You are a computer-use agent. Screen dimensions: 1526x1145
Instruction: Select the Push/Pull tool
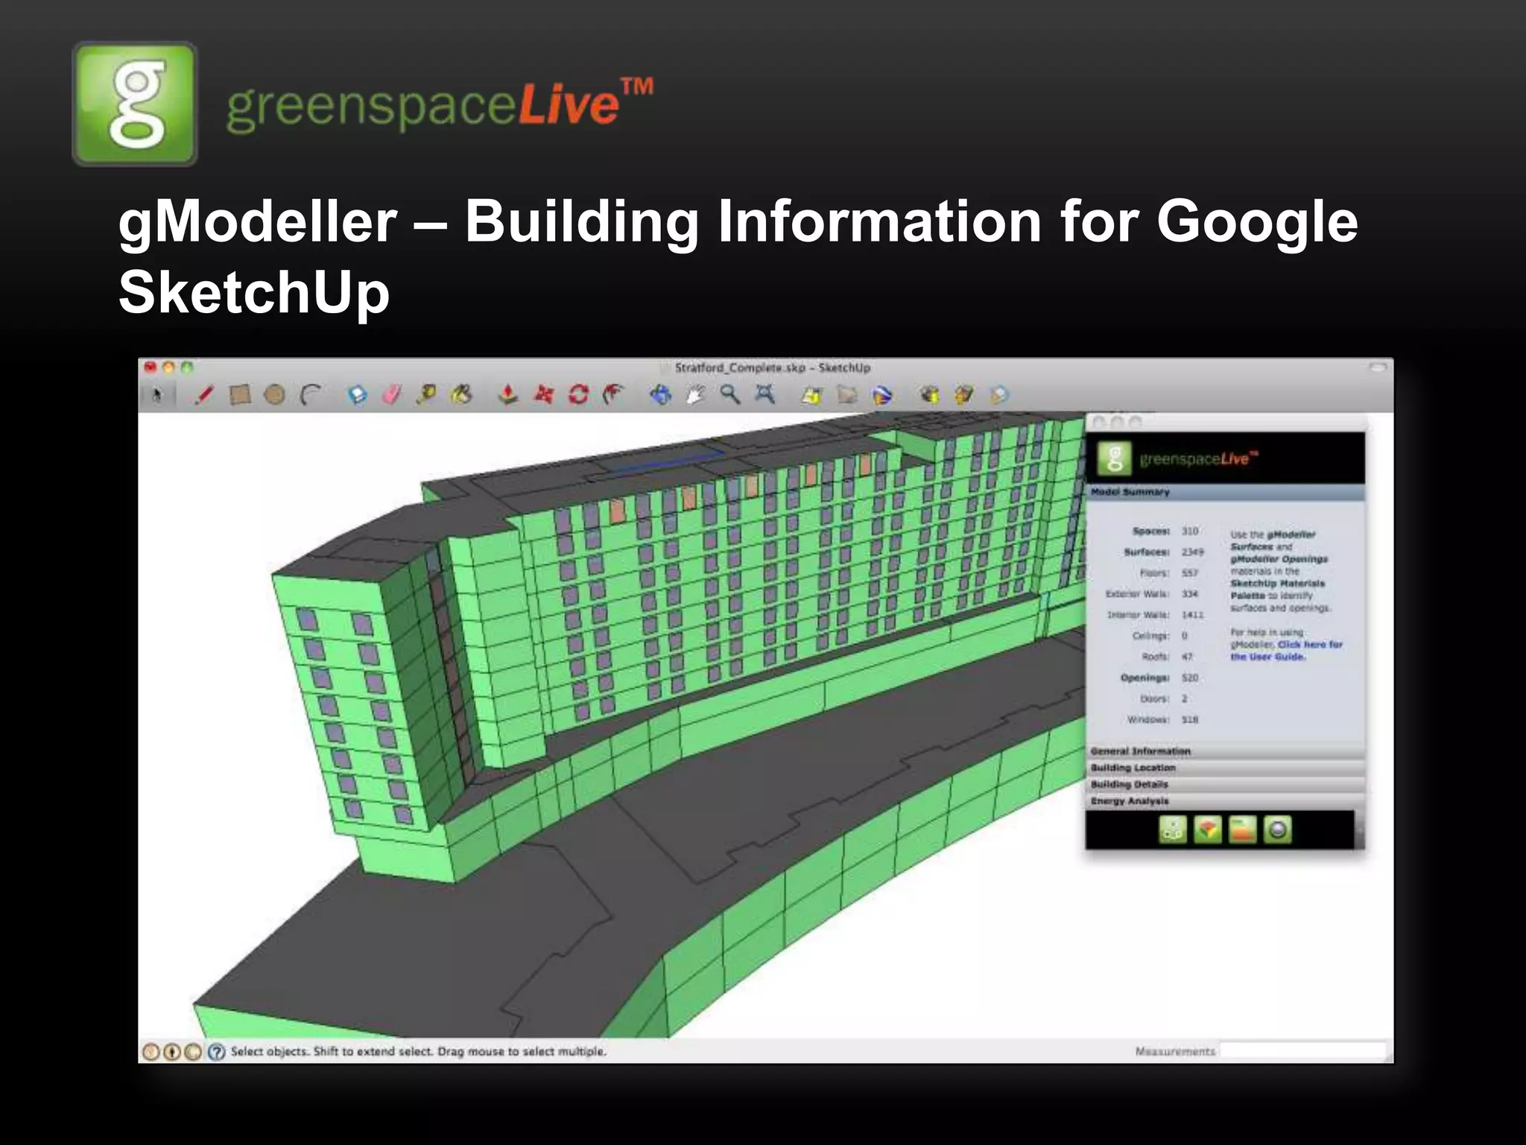pos(508,394)
